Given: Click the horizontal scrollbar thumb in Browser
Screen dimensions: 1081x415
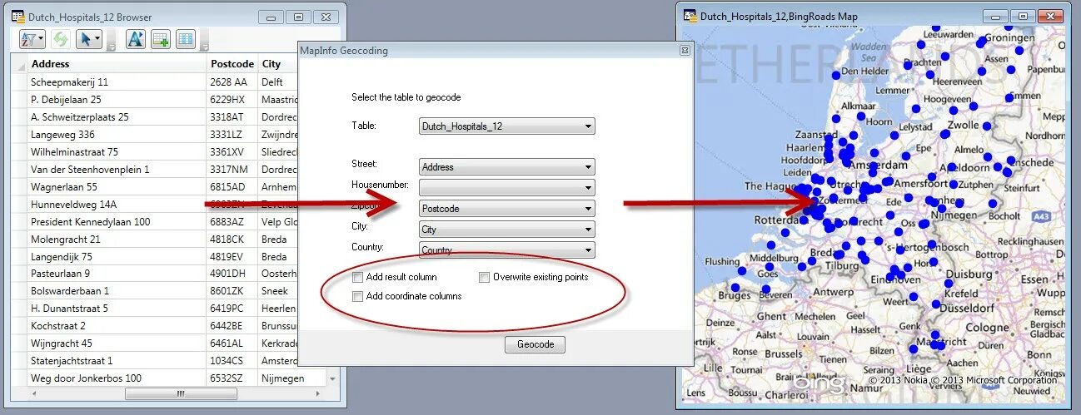Looking at the screenshot, I should click(181, 393).
